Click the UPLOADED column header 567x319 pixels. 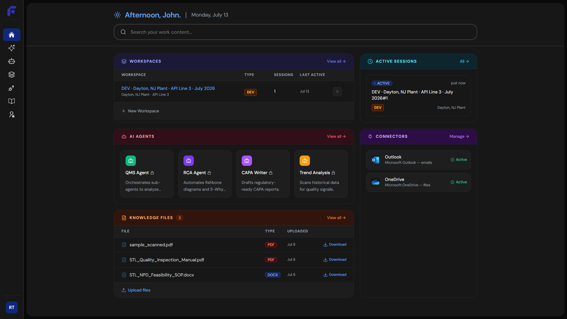[298, 231]
